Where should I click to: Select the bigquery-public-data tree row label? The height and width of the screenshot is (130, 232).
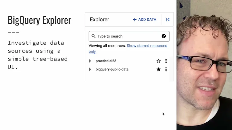click(112, 69)
